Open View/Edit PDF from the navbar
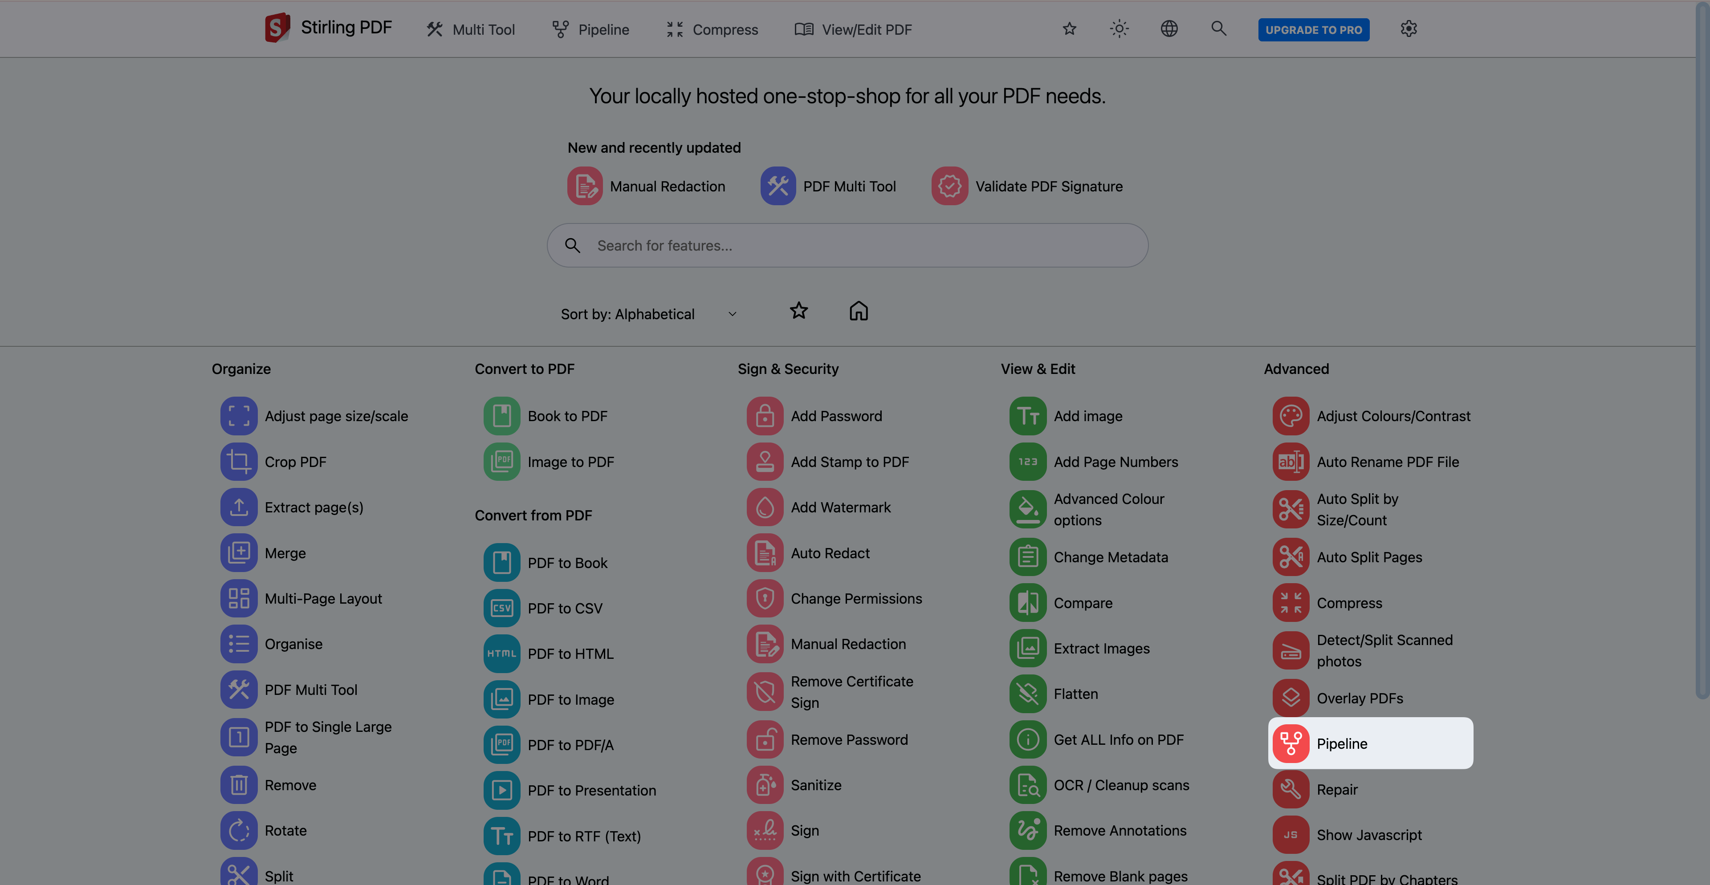This screenshot has height=885, width=1710. pyautogui.click(x=853, y=29)
